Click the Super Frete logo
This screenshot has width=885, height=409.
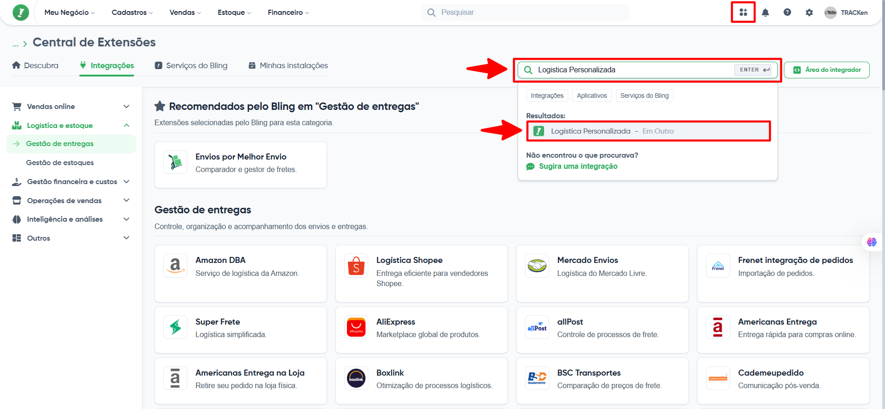pos(175,327)
